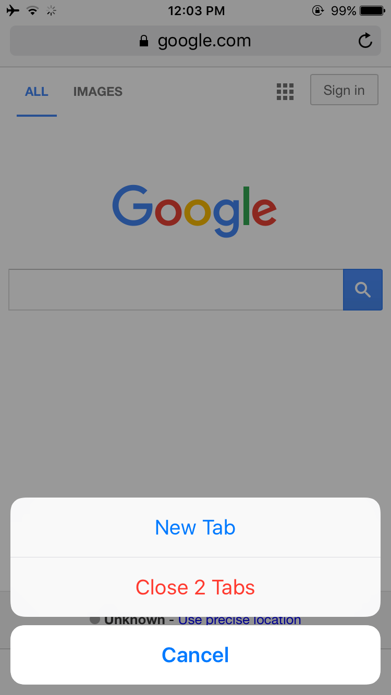Tap the Wi-Fi status icon
Screen dimensions: 391x695
point(33,10)
